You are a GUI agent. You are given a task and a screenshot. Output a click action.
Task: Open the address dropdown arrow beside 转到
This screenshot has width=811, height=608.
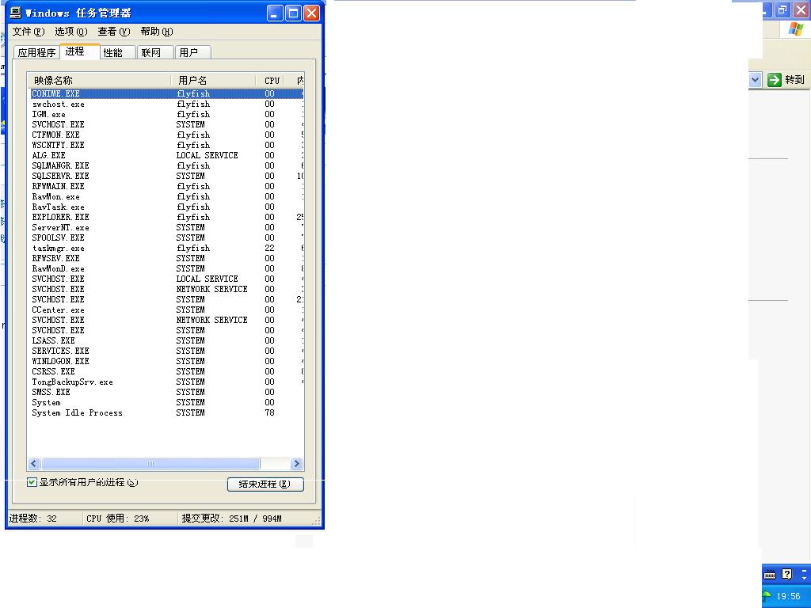(755, 80)
